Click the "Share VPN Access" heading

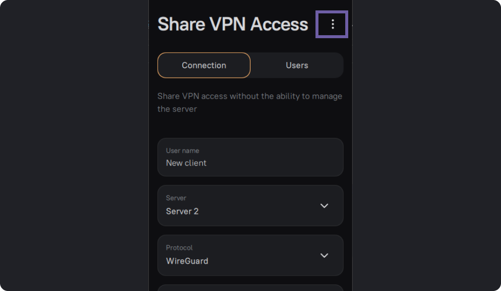pyautogui.click(x=233, y=24)
